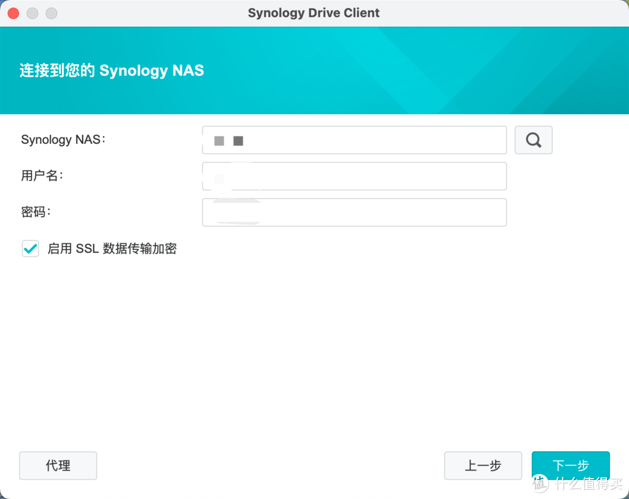Go back with the 上一步 button

pos(483,465)
